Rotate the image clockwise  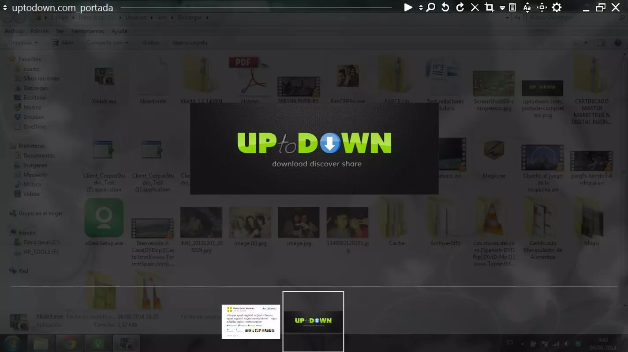coord(460,7)
